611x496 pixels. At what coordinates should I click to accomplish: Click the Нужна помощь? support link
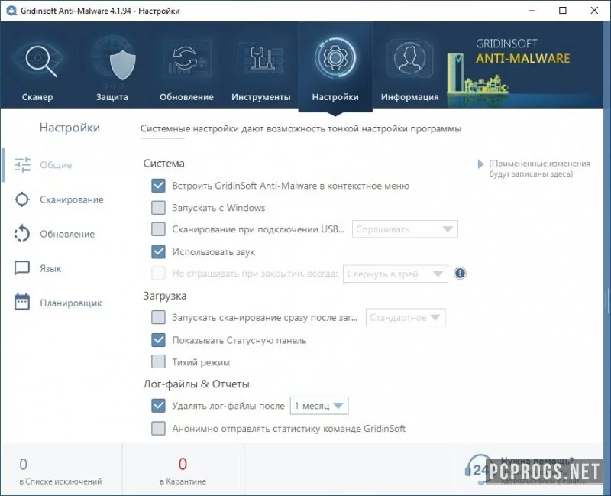[x=537, y=461]
